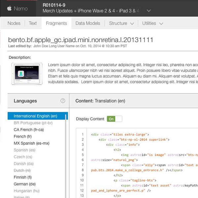This screenshot has width=198, height=198.
Task: Select French (fr) in language list
Action: tap(22, 137)
